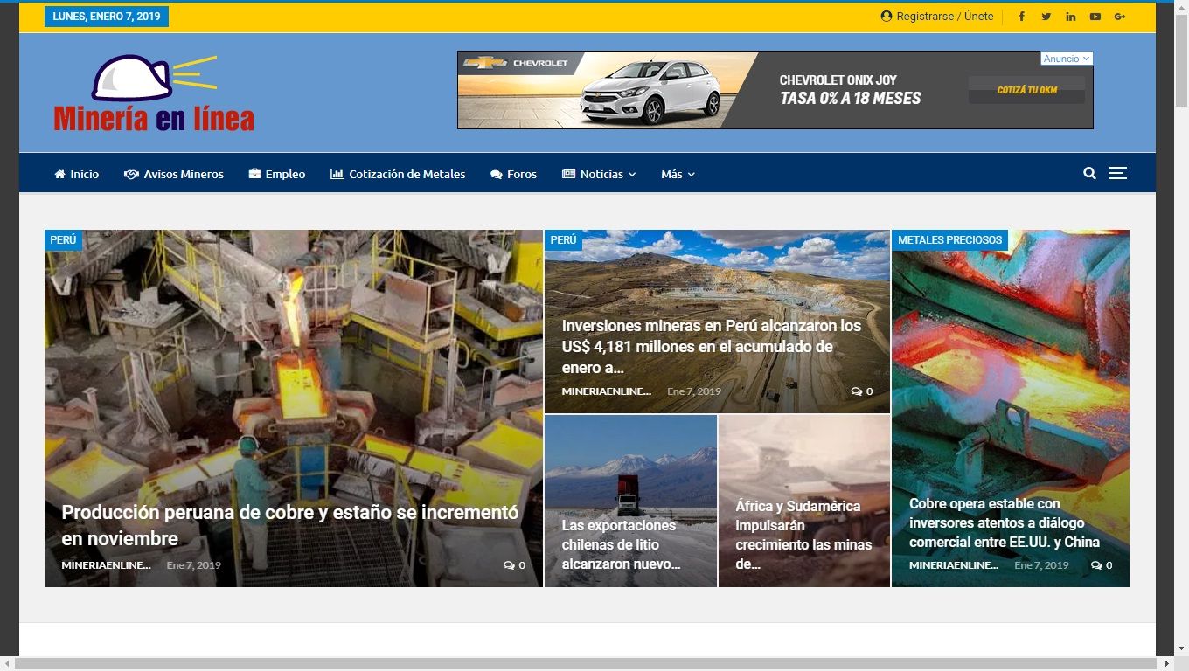Expand the Más dropdown menu
This screenshot has width=1189, height=671.
678,174
